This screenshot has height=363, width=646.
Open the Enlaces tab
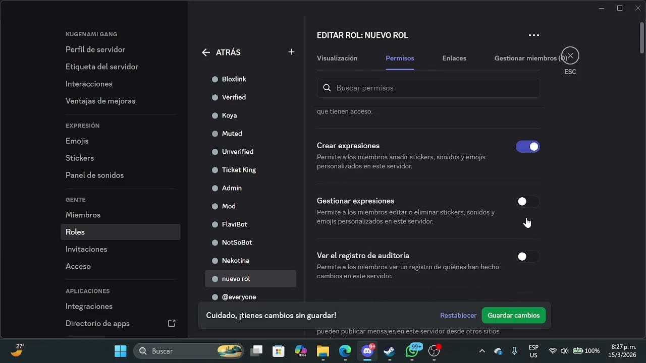pos(454,58)
